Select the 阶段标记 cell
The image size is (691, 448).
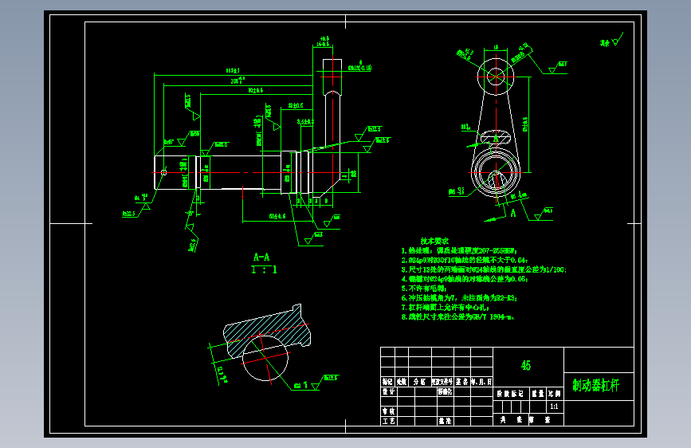pyautogui.click(x=510, y=393)
